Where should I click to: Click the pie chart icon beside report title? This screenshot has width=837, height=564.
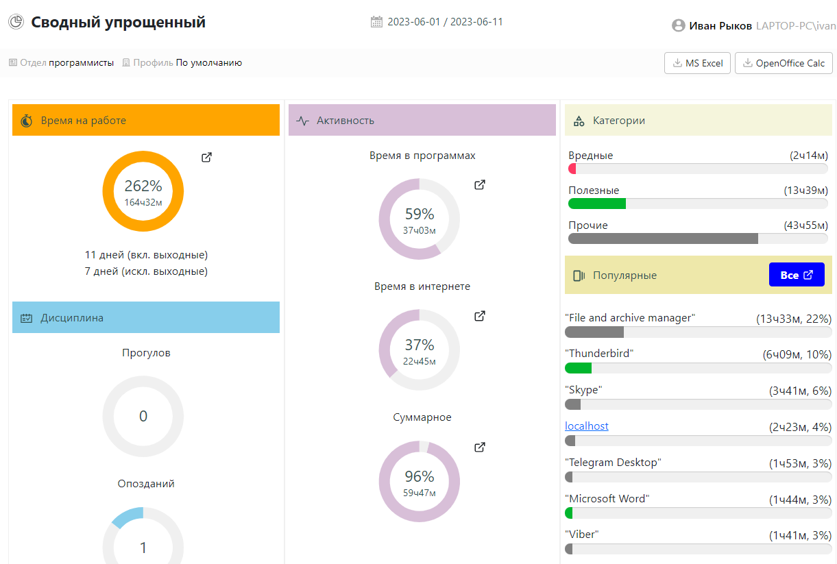coord(16,22)
